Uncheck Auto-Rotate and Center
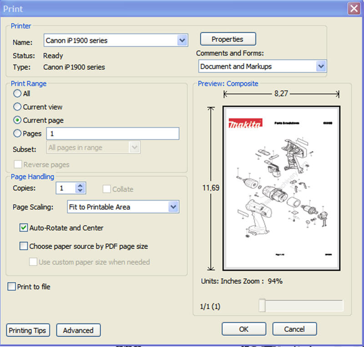The image size is (364, 347). [x=24, y=228]
